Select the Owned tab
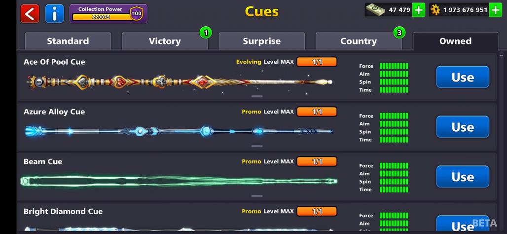507x234 pixels. pyautogui.click(x=455, y=41)
